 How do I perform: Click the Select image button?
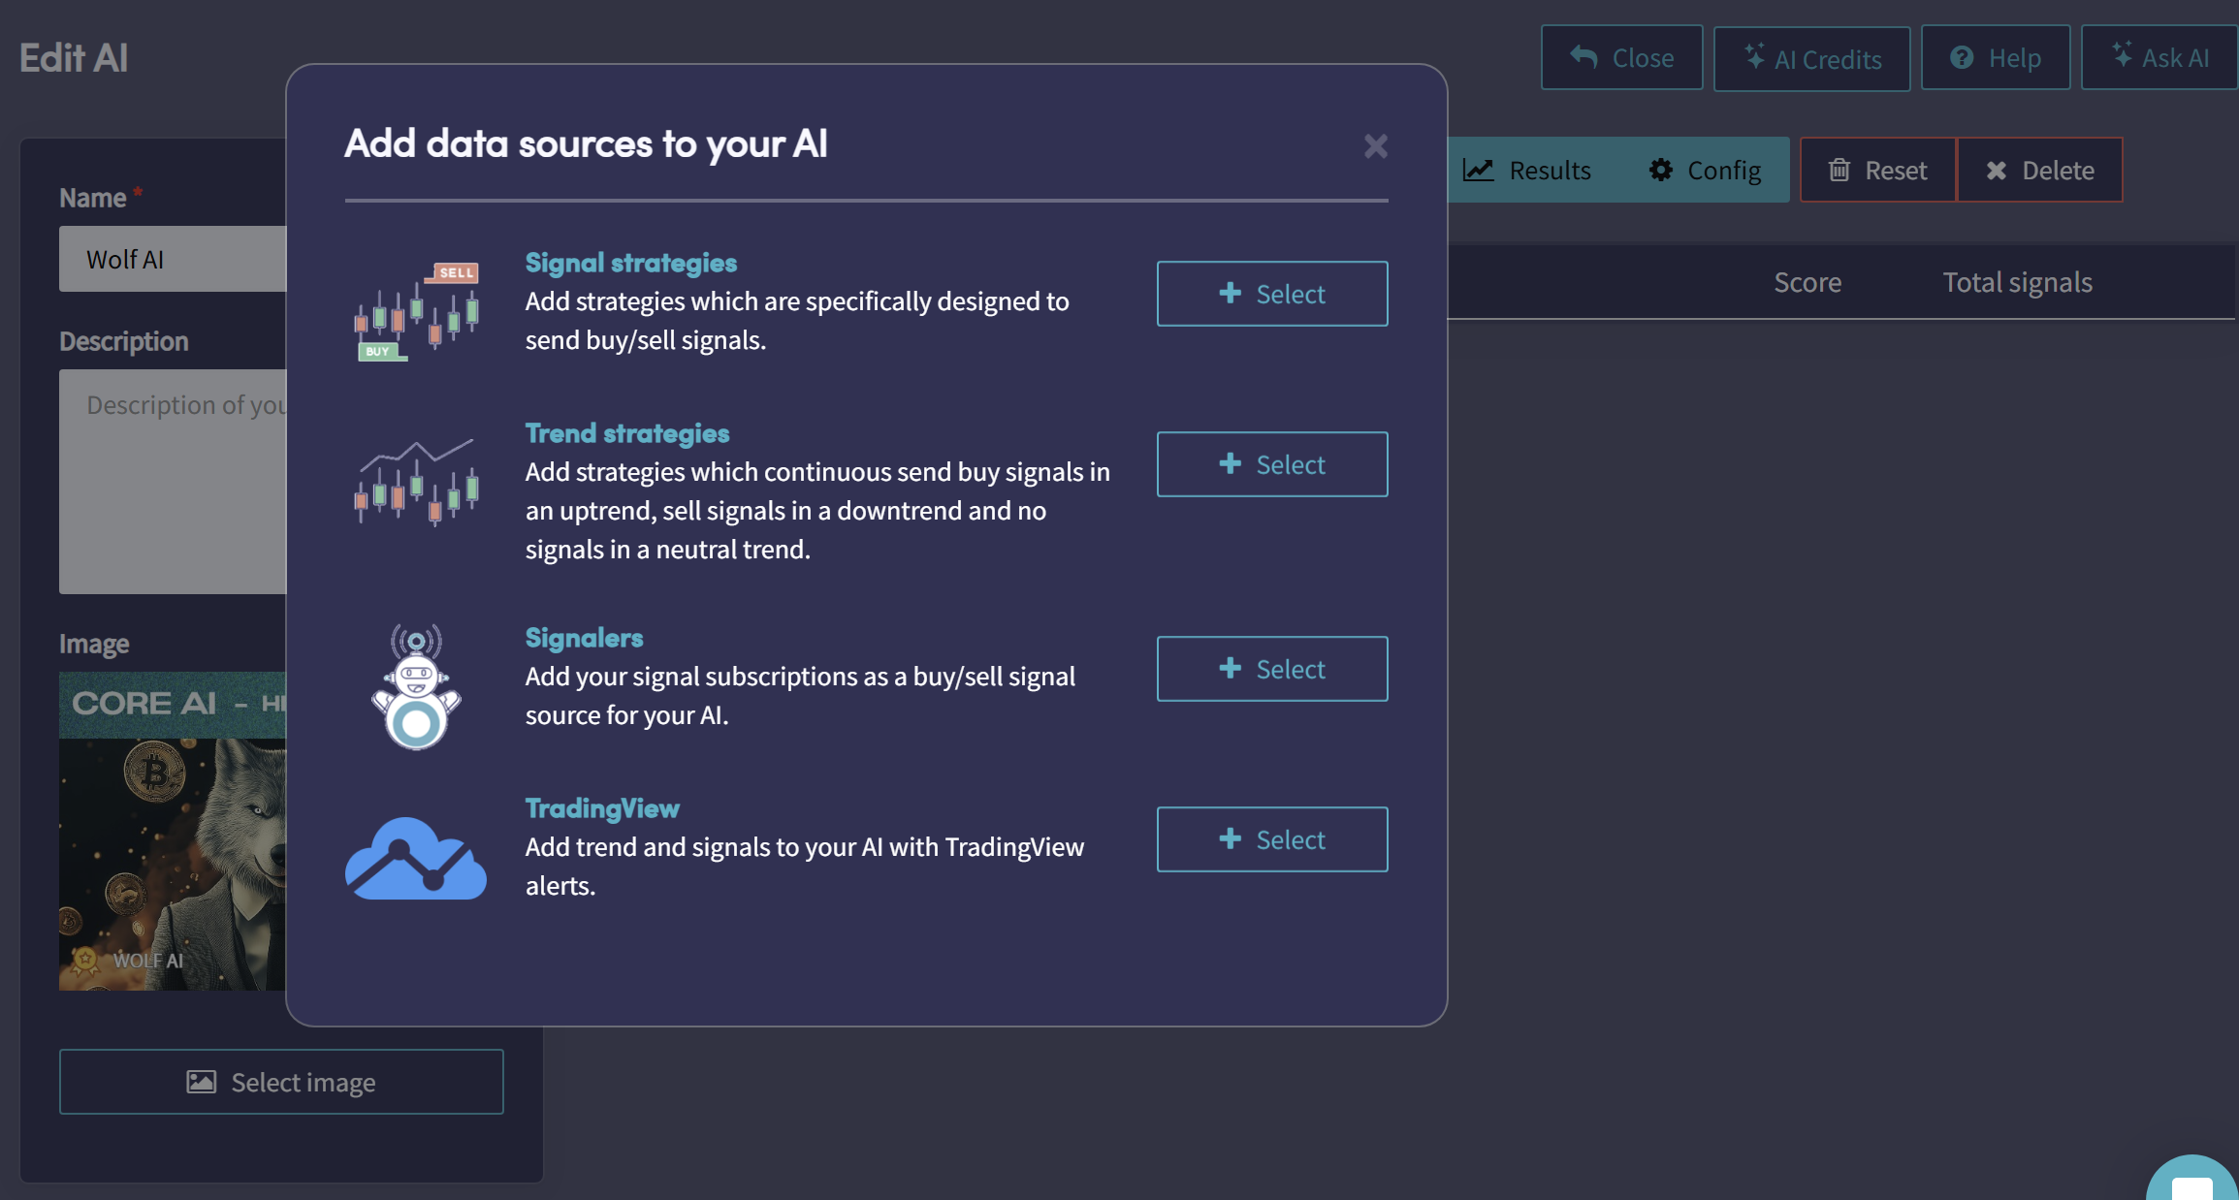click(281, 1082)
